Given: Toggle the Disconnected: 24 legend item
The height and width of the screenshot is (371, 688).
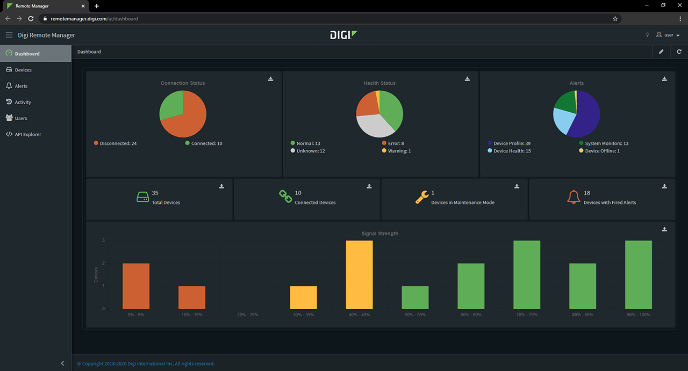Looking at the screenshot, I should tap(115, 143).
